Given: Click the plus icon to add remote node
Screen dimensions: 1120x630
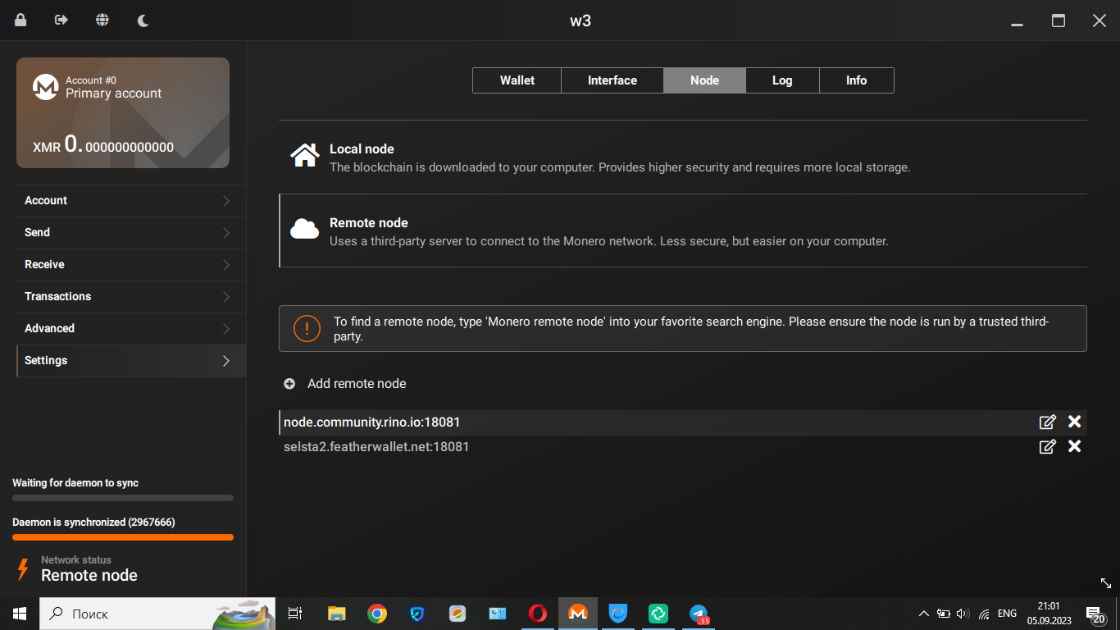Looking at the screenshot, I should tap(289, 384).
